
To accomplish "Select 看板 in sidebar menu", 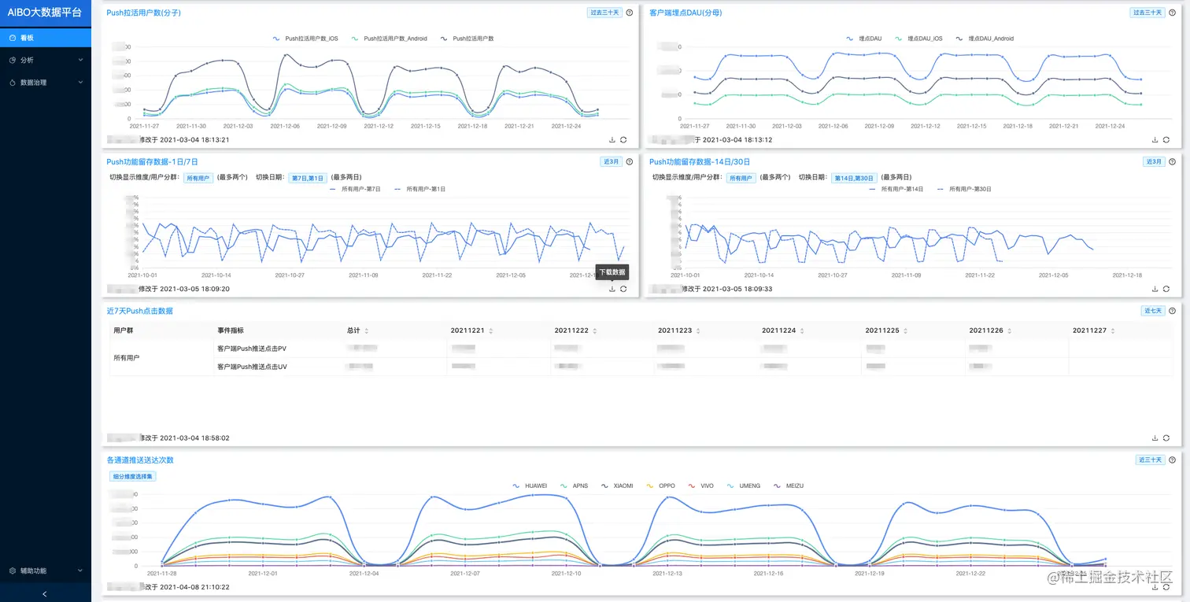I will tap(45, 38).
